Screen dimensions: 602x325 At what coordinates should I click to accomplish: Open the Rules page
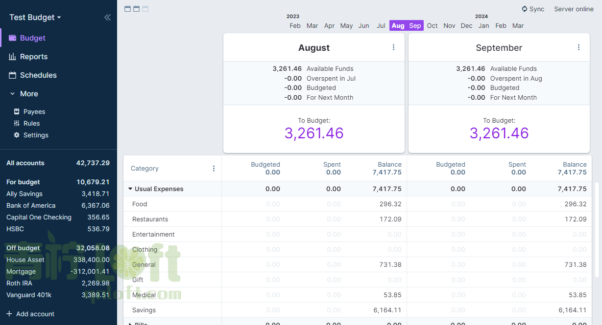(31, 124)
